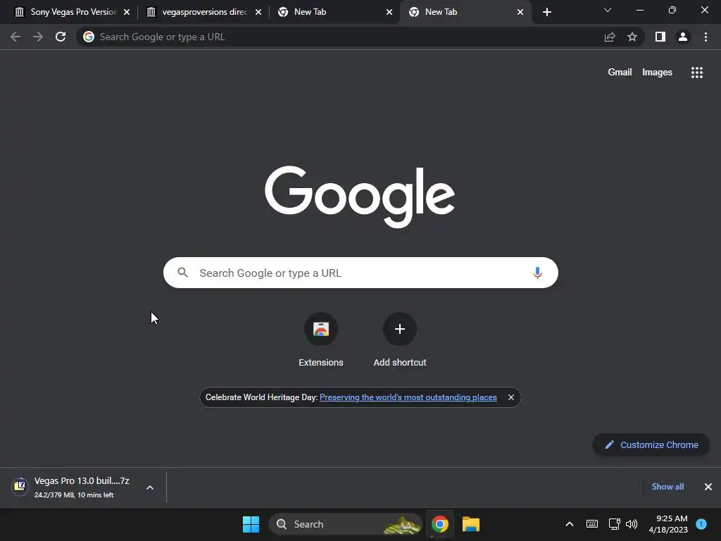
Task: Open Chrome from the taskbar
Action: click(x=440, y=524)
